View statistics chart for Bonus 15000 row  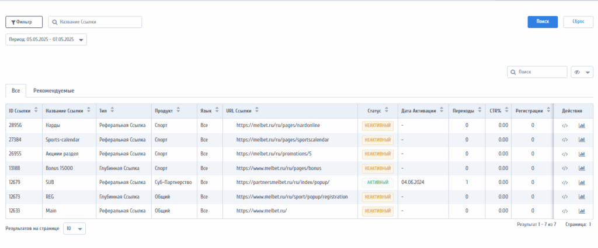click(582, 168)
